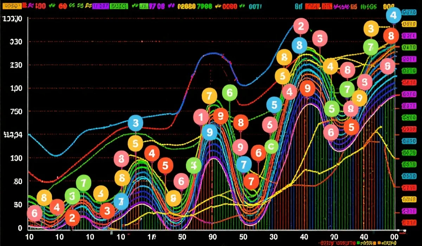Click red 4 marker beside the red 2
422x246 pixels.
[57, 207]
